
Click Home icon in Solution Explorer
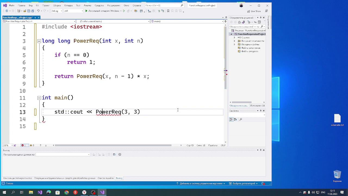[239, 22]
